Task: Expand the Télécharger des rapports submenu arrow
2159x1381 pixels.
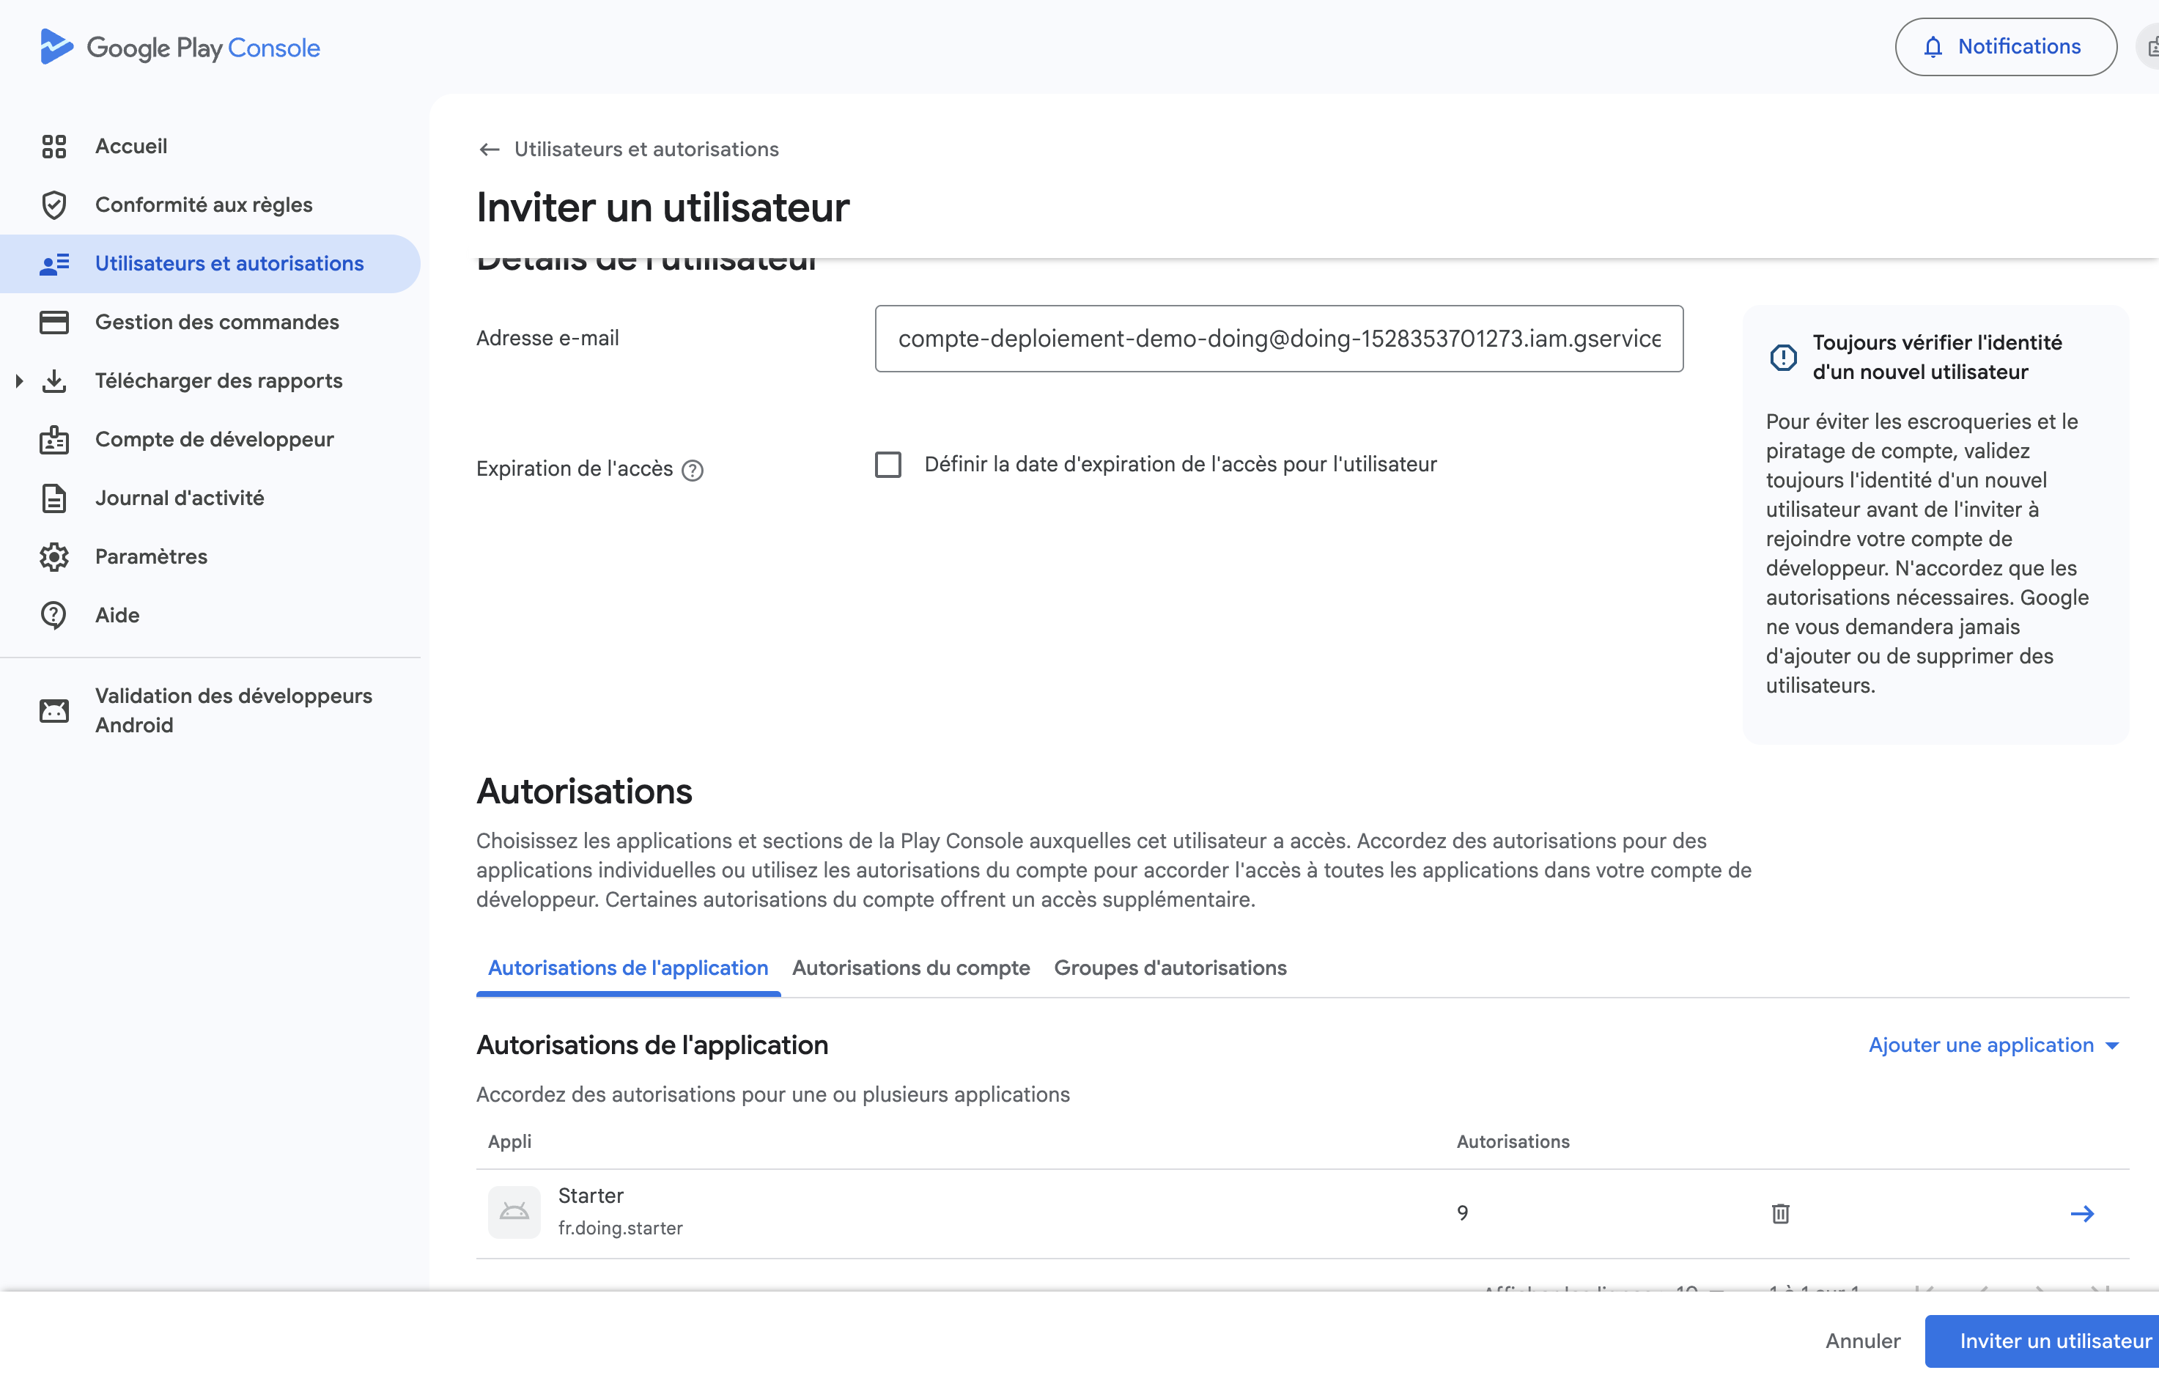Action: click(19, 381)
